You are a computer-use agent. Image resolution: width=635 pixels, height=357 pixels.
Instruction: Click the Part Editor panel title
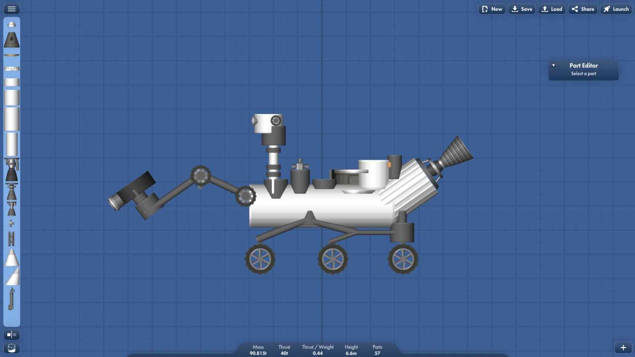coord(583,65)
